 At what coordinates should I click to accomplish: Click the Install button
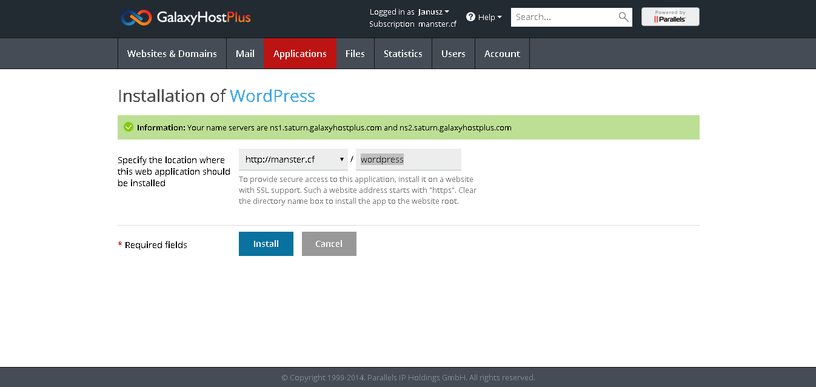(266, 244)
